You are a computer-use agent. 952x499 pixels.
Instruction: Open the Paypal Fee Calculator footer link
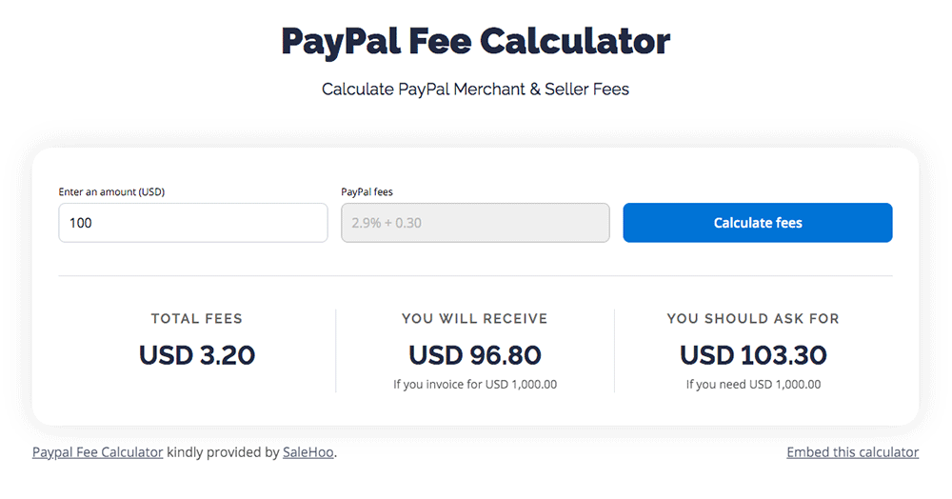point(98,452)
